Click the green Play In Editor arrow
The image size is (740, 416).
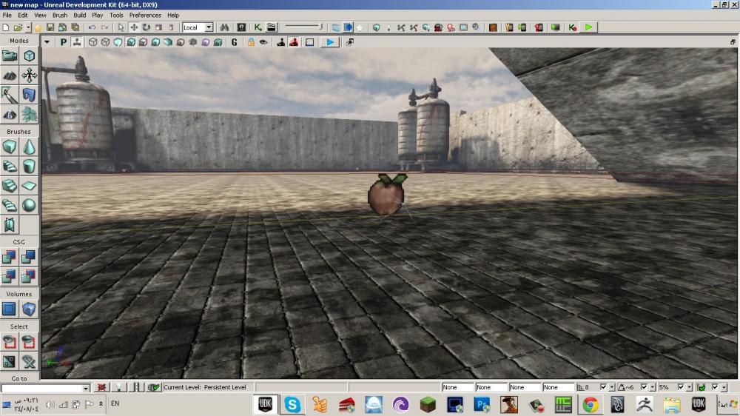(588, 27)
